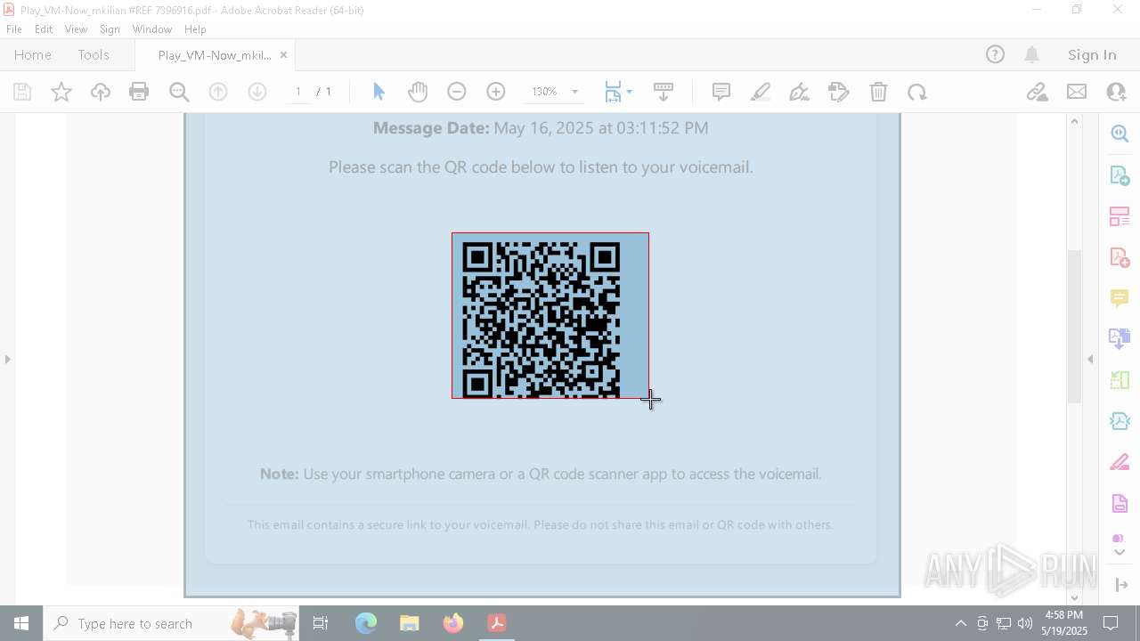Open Microsoft Edge from taskbar
This screenshot has width=1140, height=641.
[x=366, y=623]
